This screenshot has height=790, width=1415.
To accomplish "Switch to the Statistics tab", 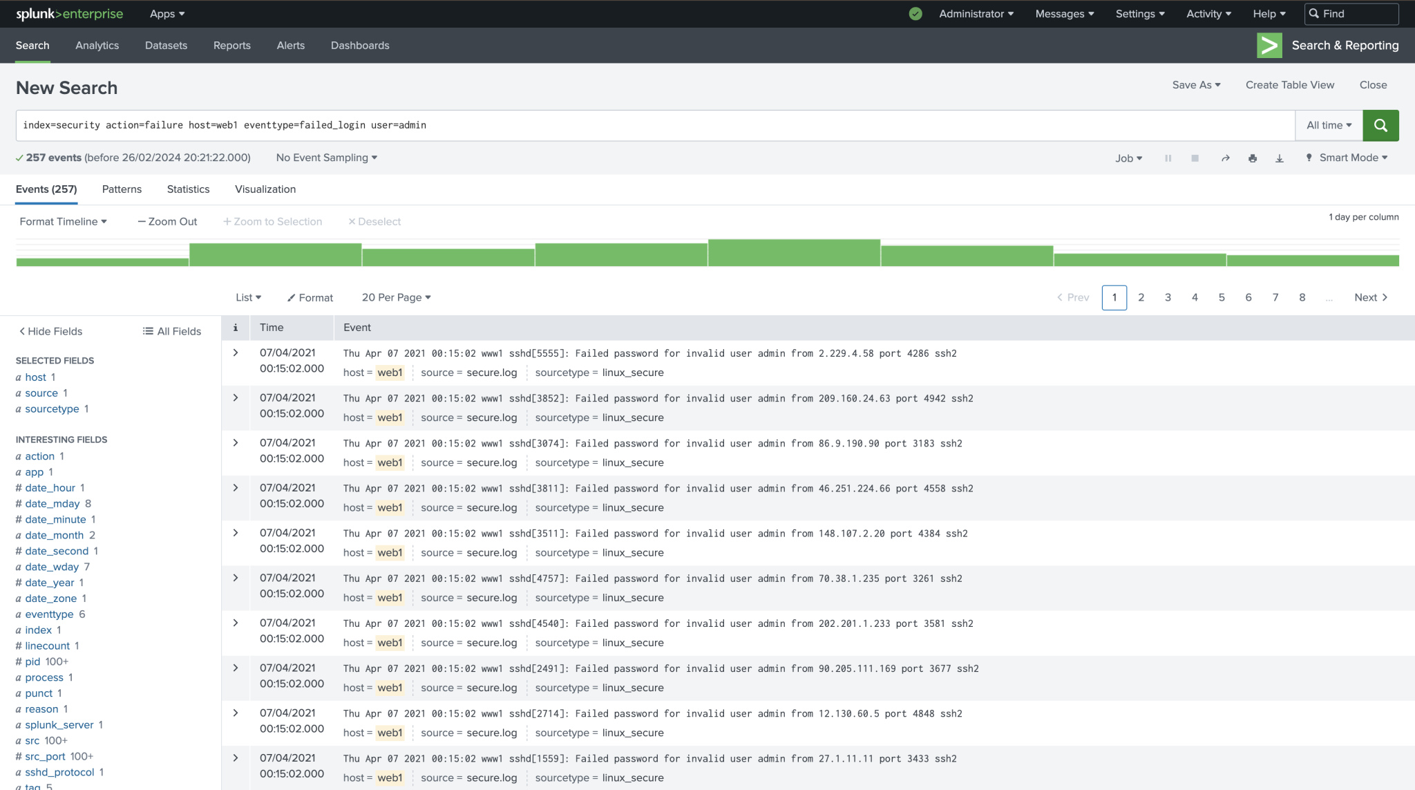I will pos(188,189).
